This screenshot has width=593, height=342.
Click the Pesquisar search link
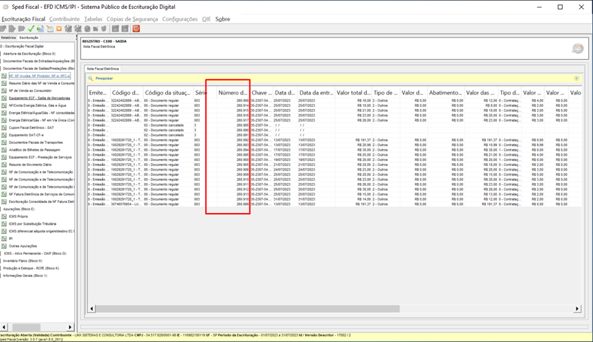(x=104, y=78)
